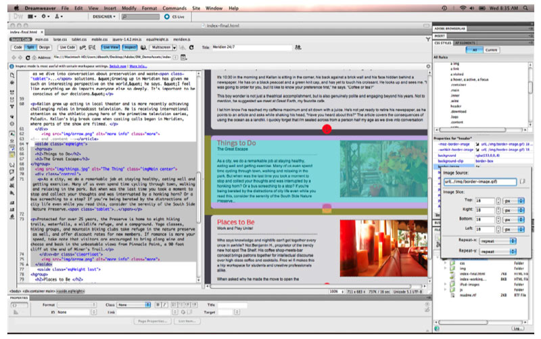Click the red circle marker in live view
Viewport: 541px width, 339px height.
[327, 129]
